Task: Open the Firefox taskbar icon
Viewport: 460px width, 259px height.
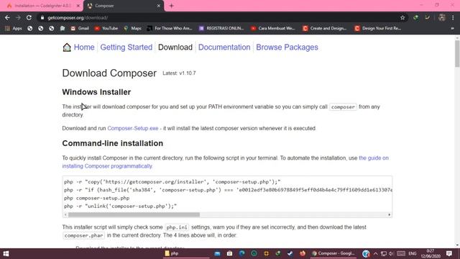Action: [303, 253]
